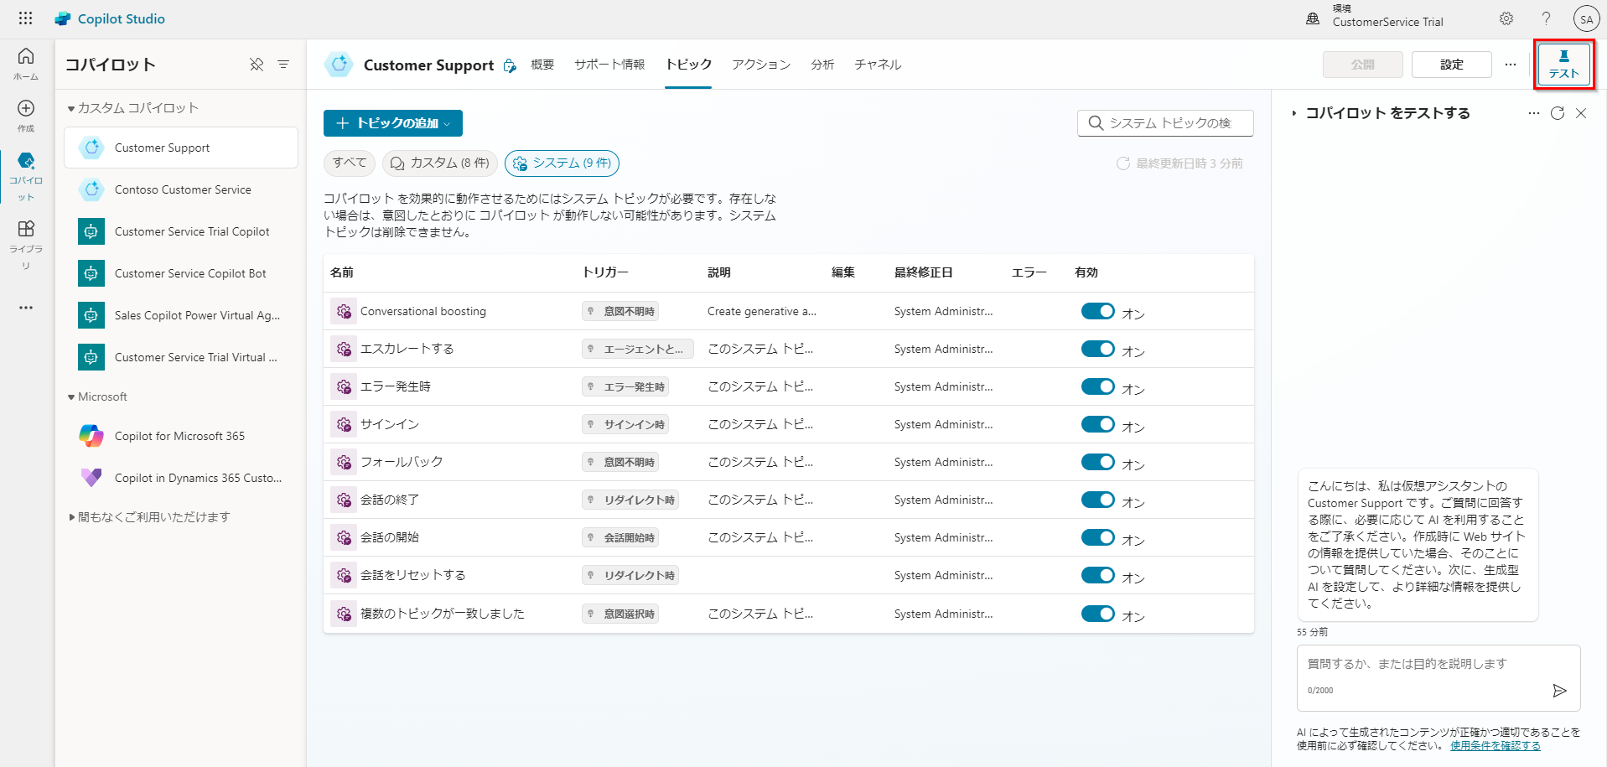Image resolution: width=1607 pixels, height=767 pixels.
Task: Disable the サインイン topic toggle
Action: (1097, 424)
